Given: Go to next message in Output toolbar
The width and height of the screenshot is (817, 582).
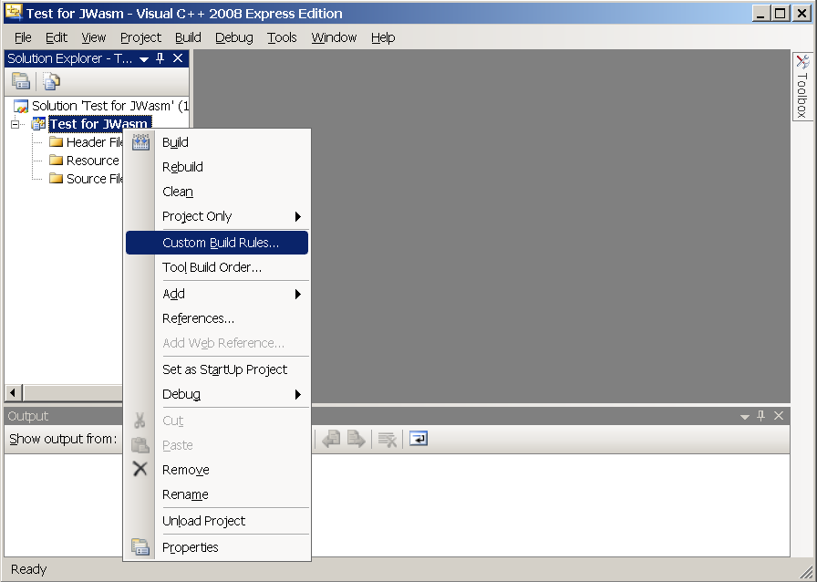Looking at the screenshot, I should [x=357, y=439].
